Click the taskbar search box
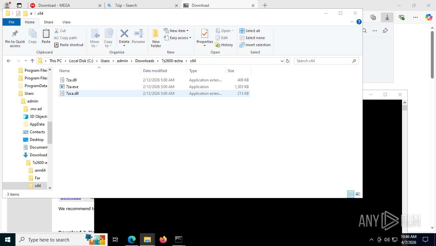Screen dimensions: 436x246 pyautogui.click(x=61, y=239)
